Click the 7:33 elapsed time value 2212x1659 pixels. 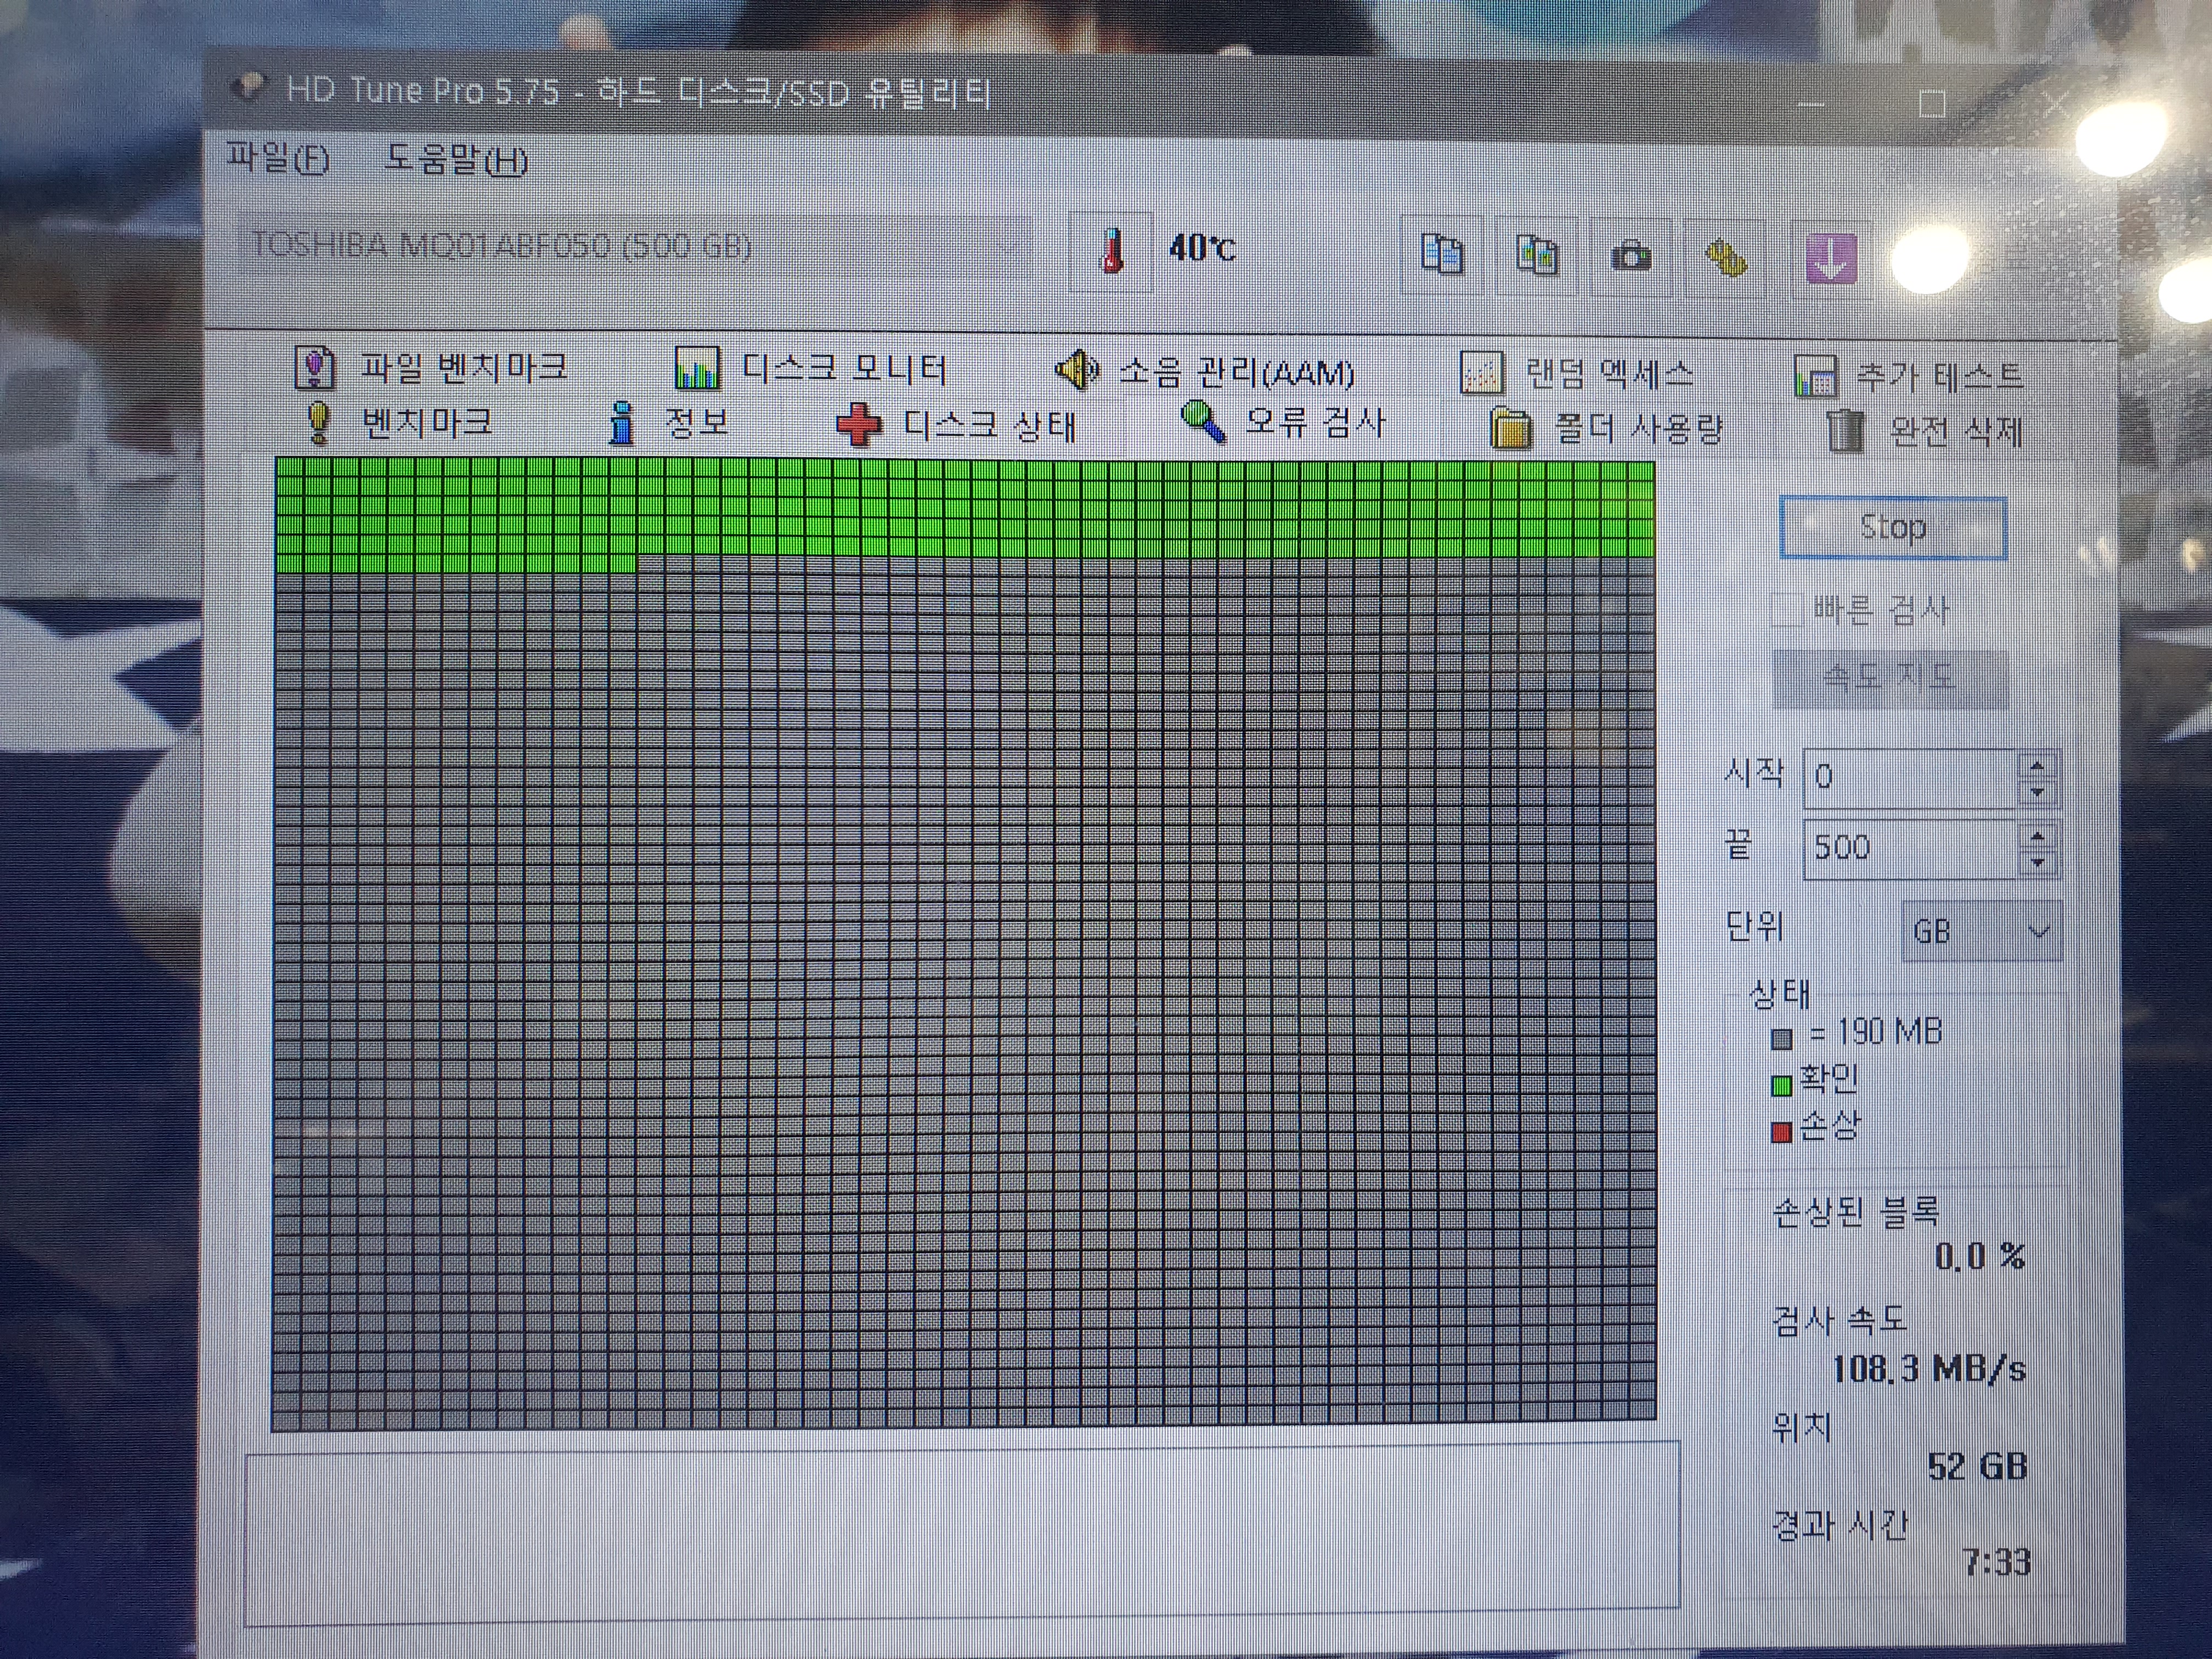[1996, 1562]
